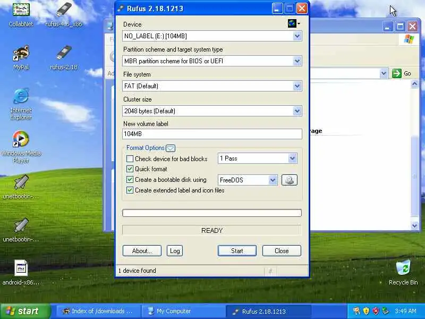Select the rufus-2.18 desktop icon

point(64,57)
